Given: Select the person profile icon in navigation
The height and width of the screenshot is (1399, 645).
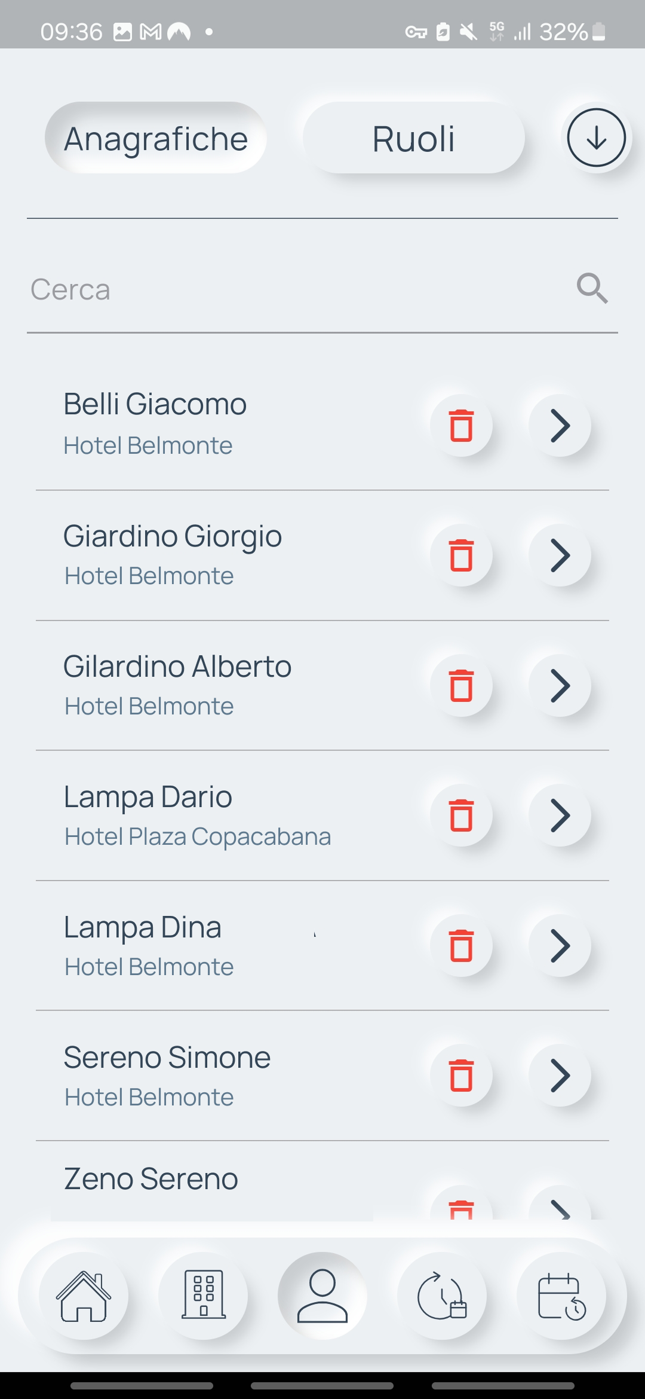Looking at the screenshot, I should pyautogui.click(x=322, y=1296).
